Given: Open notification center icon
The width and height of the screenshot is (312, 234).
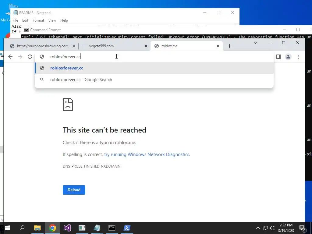Looking at the screenshot, I should (x=303, y=228).
